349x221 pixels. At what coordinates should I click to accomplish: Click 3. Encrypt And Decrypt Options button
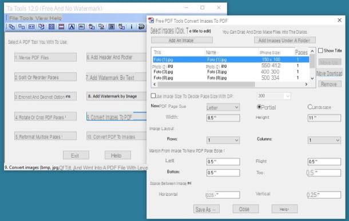[45, 97]
